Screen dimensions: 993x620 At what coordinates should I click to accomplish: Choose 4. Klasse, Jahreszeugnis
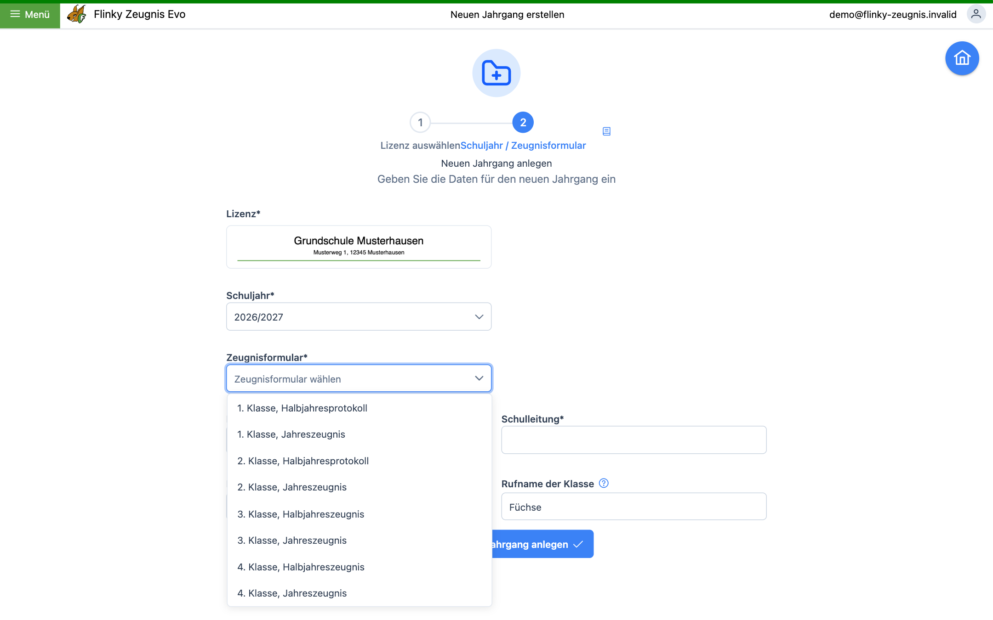[x=360, y=593]
